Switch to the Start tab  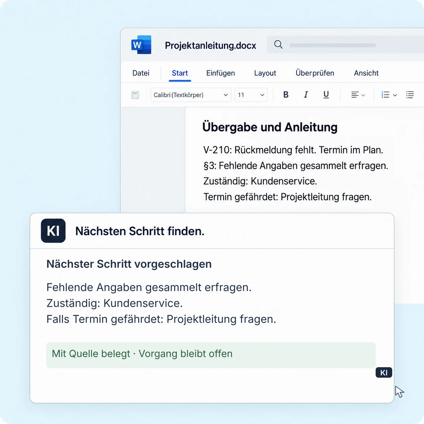pos(180,73)
